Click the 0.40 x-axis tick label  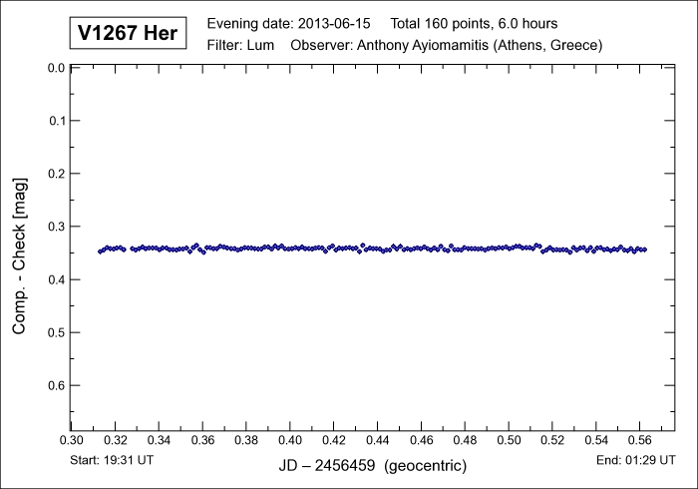[x=290, y=440]
